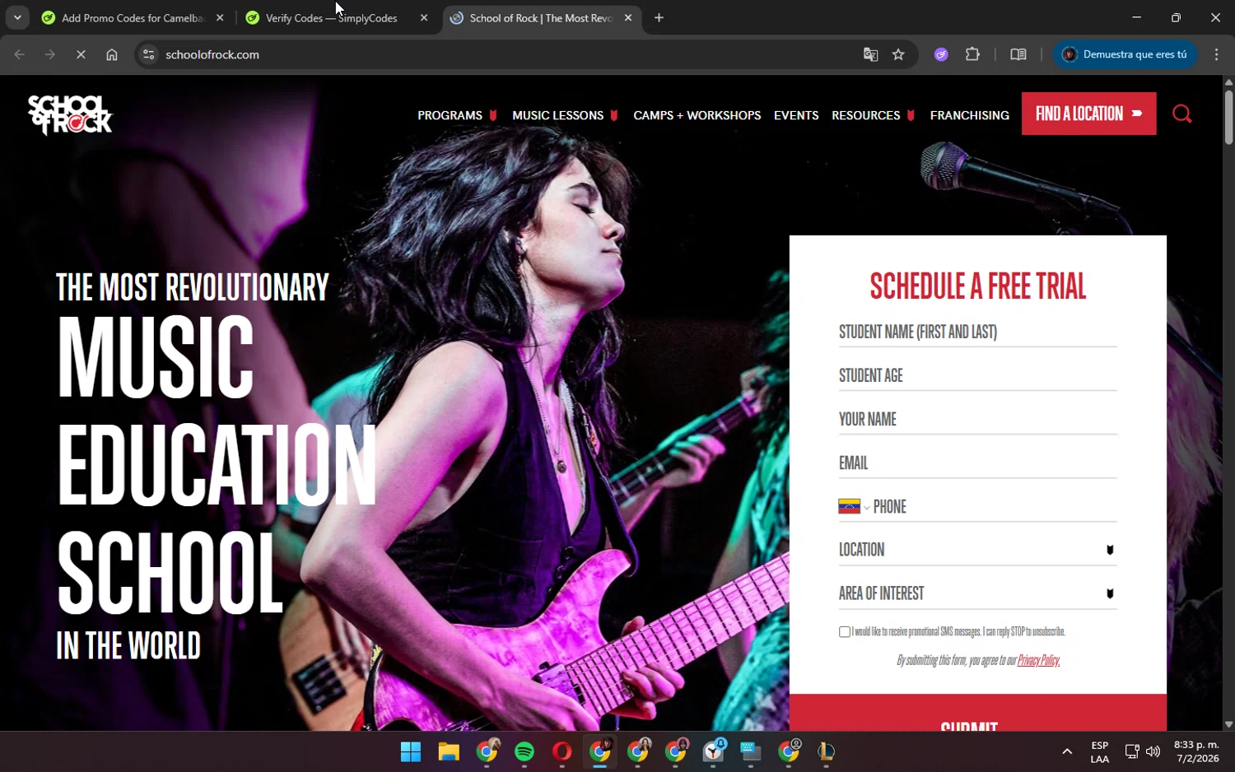Open Windows Start menu
The height and width of the screenshot is (772, 1235).
(x=411, y=751)
